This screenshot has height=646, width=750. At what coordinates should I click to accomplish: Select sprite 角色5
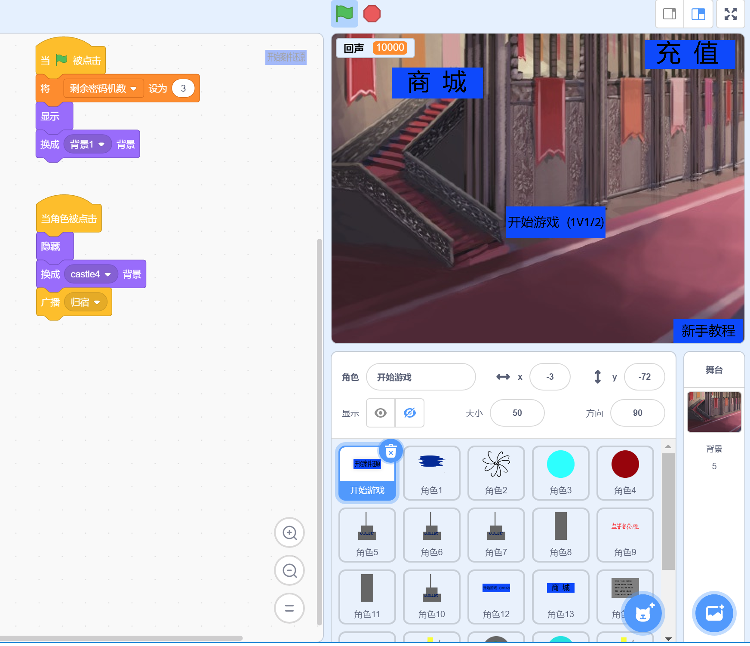[367, 535]
